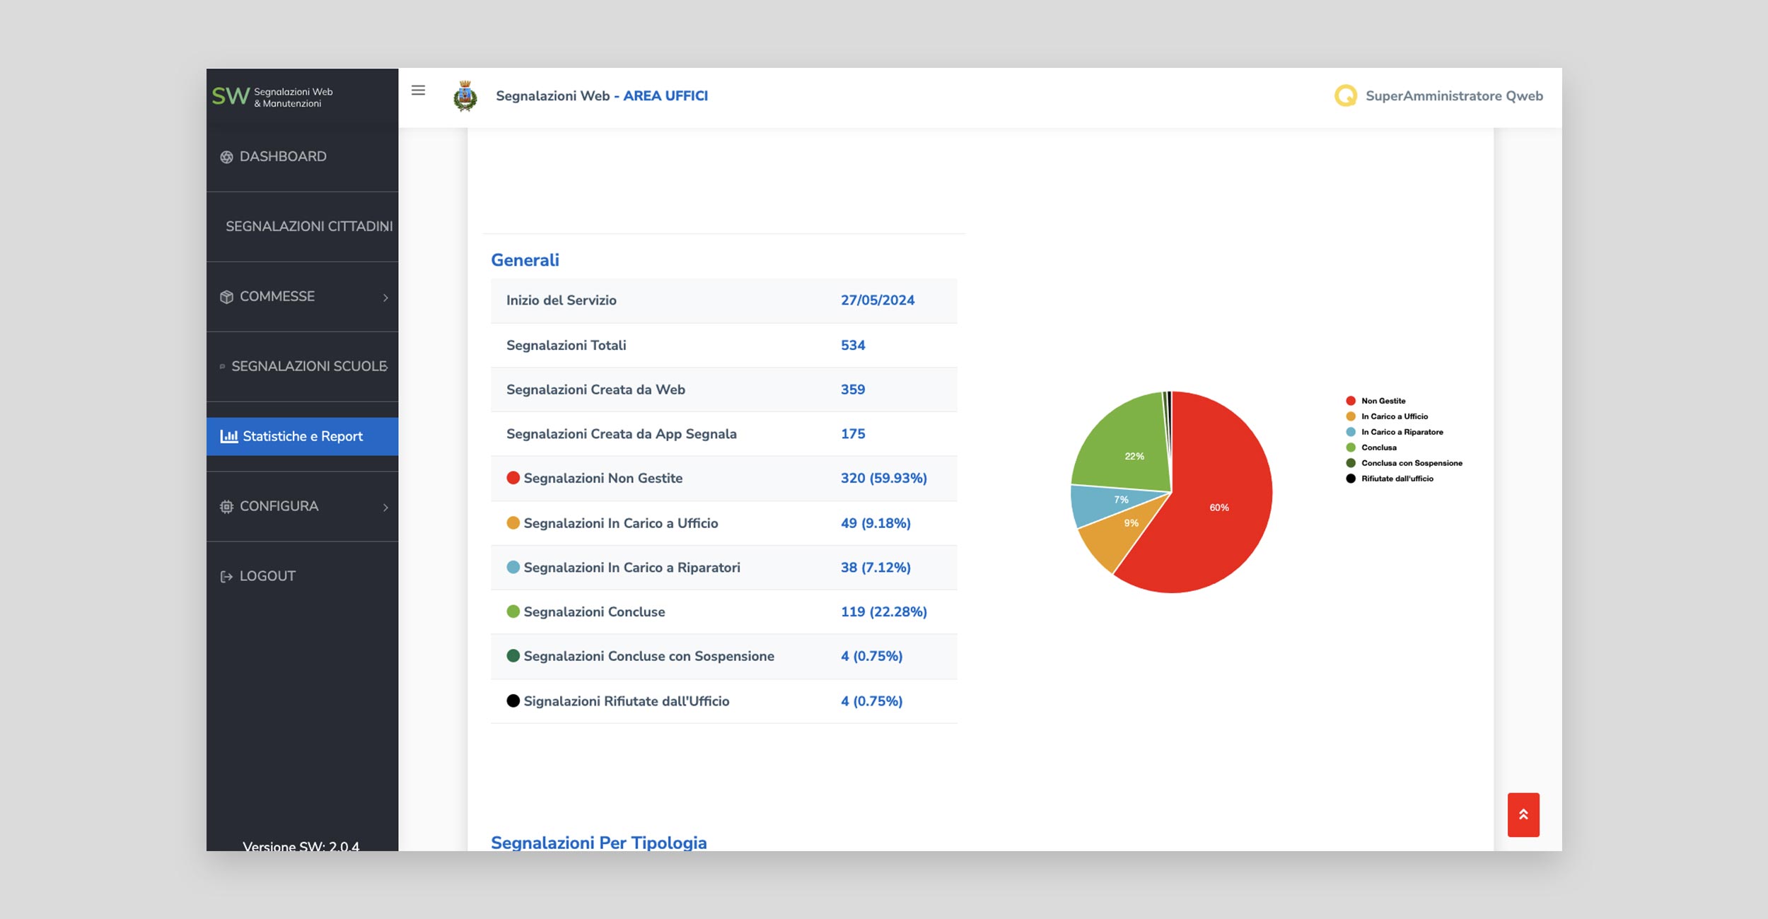Click the Segnalazioni Totali value 534

click(852, 345)
